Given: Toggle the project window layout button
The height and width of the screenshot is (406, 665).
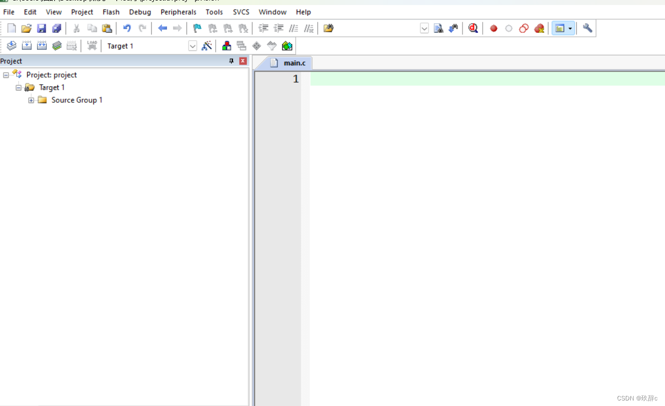Looking at the screenshot, I should (x=560, y=28).
